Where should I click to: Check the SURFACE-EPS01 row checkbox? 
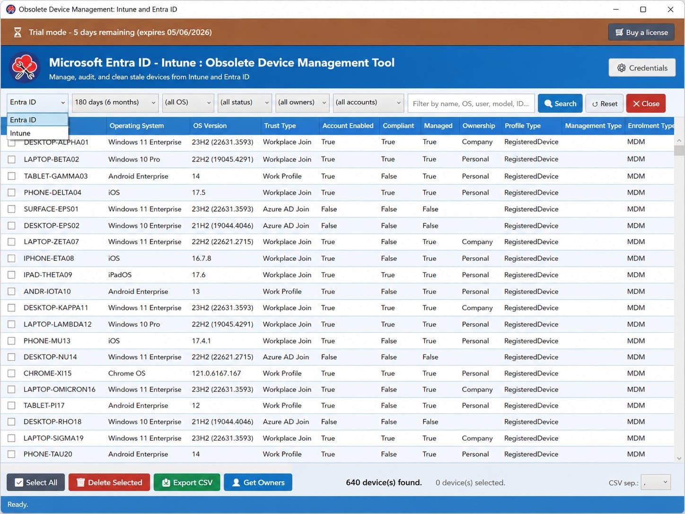[12, 209]
